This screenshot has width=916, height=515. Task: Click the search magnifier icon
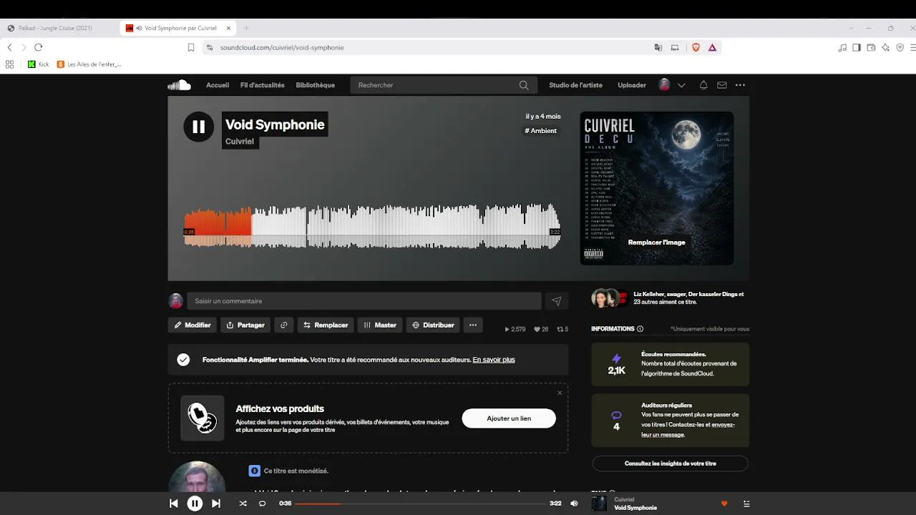click(524, 85)
